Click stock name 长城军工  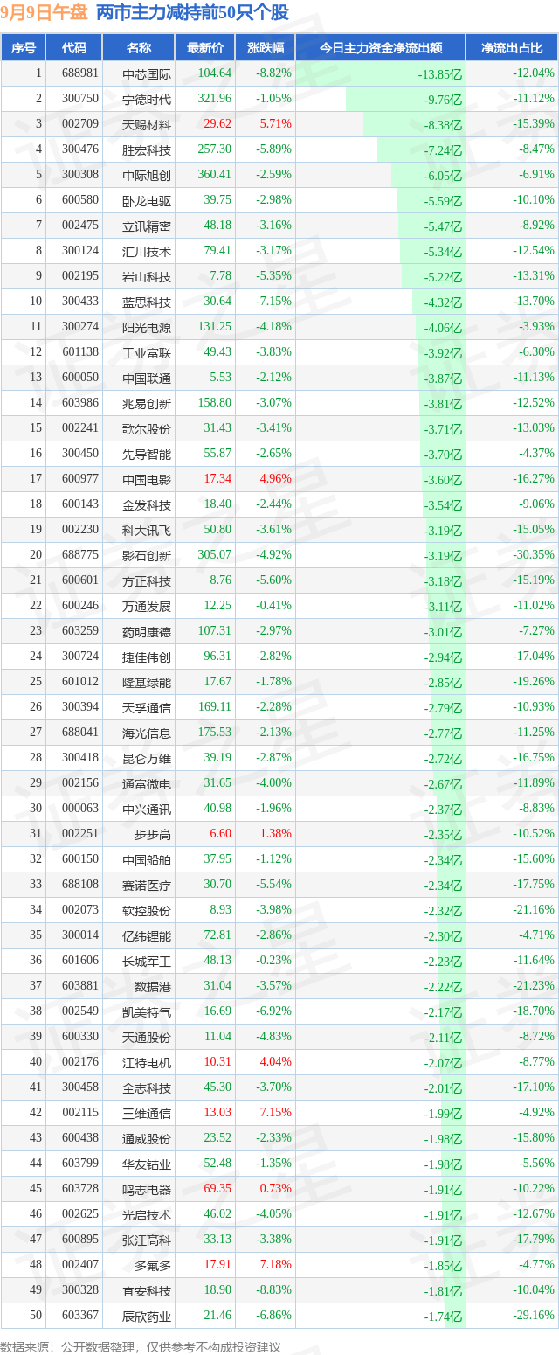[147, 961]
